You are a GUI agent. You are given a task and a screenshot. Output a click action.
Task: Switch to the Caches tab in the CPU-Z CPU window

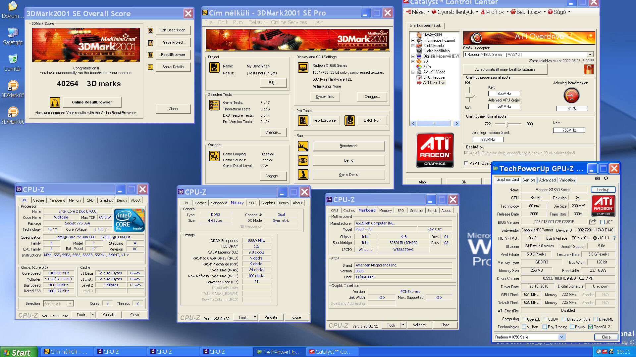pos(38,200)
